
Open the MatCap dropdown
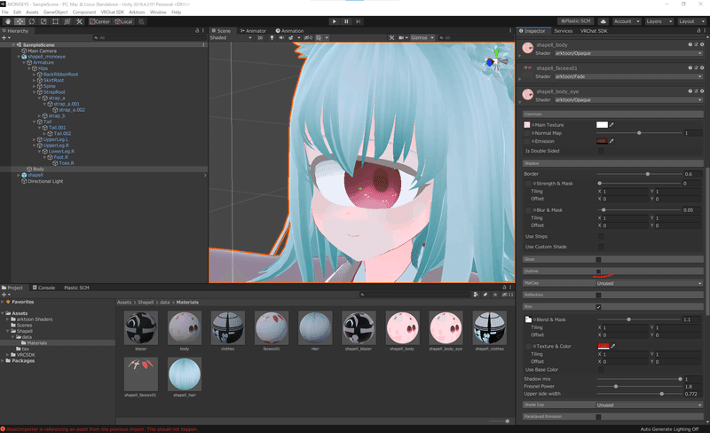click(650, 283)
